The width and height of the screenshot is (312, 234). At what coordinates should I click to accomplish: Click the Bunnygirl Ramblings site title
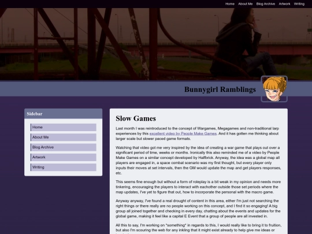pos(220,90)
